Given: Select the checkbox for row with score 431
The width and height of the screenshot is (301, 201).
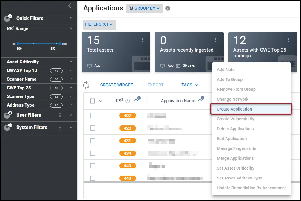Looking at the screenshot, I should tap(93, 141).
